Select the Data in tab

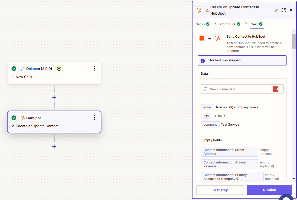pos(206,74)
